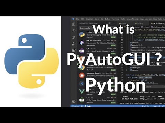
Task: Open the terminal node dropdown
Action: point(155,87)
